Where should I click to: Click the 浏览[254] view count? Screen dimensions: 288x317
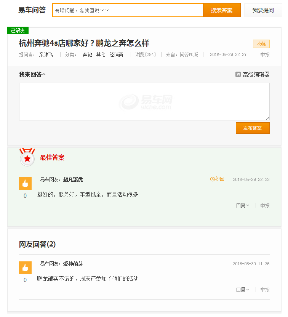point(146,54)
